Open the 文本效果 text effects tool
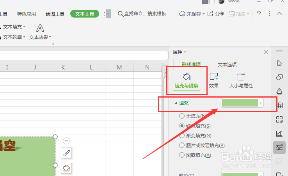This screenshot has width=288, height=176. [40, 32]
